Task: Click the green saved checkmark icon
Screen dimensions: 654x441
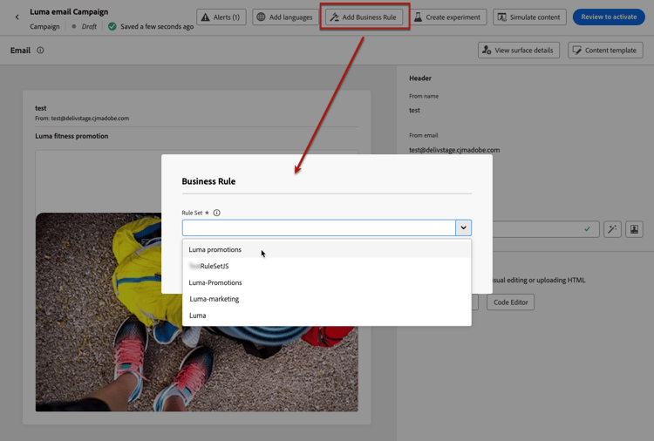Action: (x=112, y=26)
